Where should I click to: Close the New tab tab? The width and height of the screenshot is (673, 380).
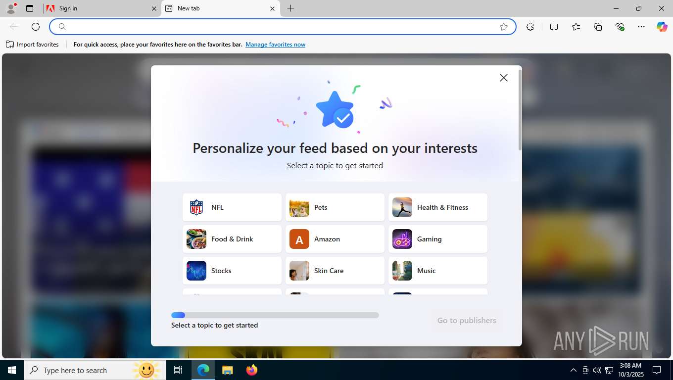click(x=272, y=8)
